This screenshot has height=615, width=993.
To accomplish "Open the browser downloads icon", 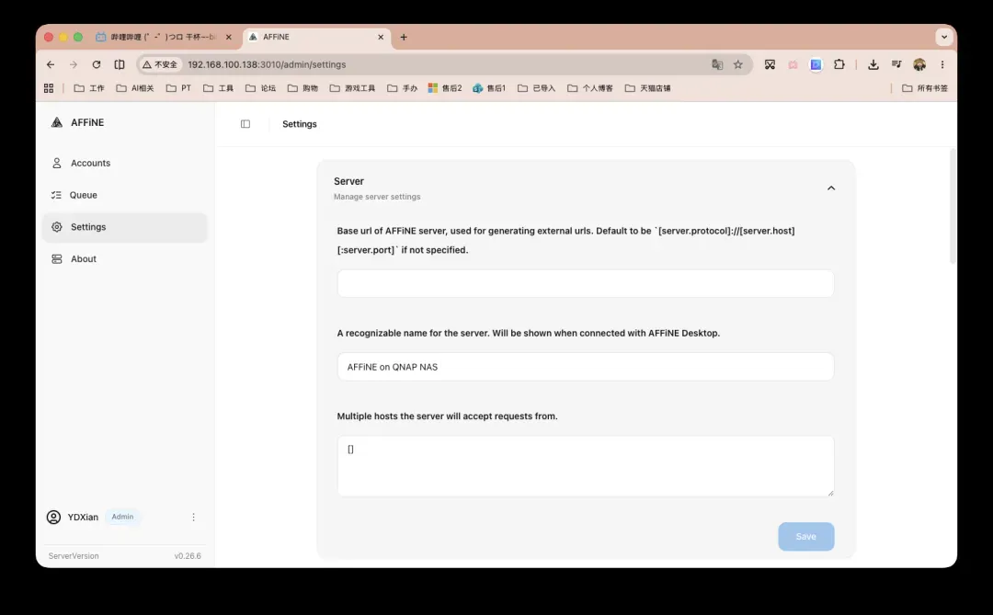I will 873,64.
